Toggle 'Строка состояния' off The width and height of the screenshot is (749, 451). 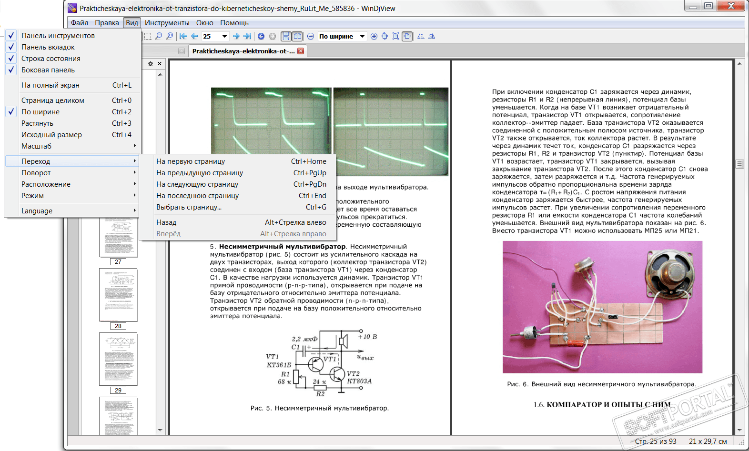coord(51,59)
